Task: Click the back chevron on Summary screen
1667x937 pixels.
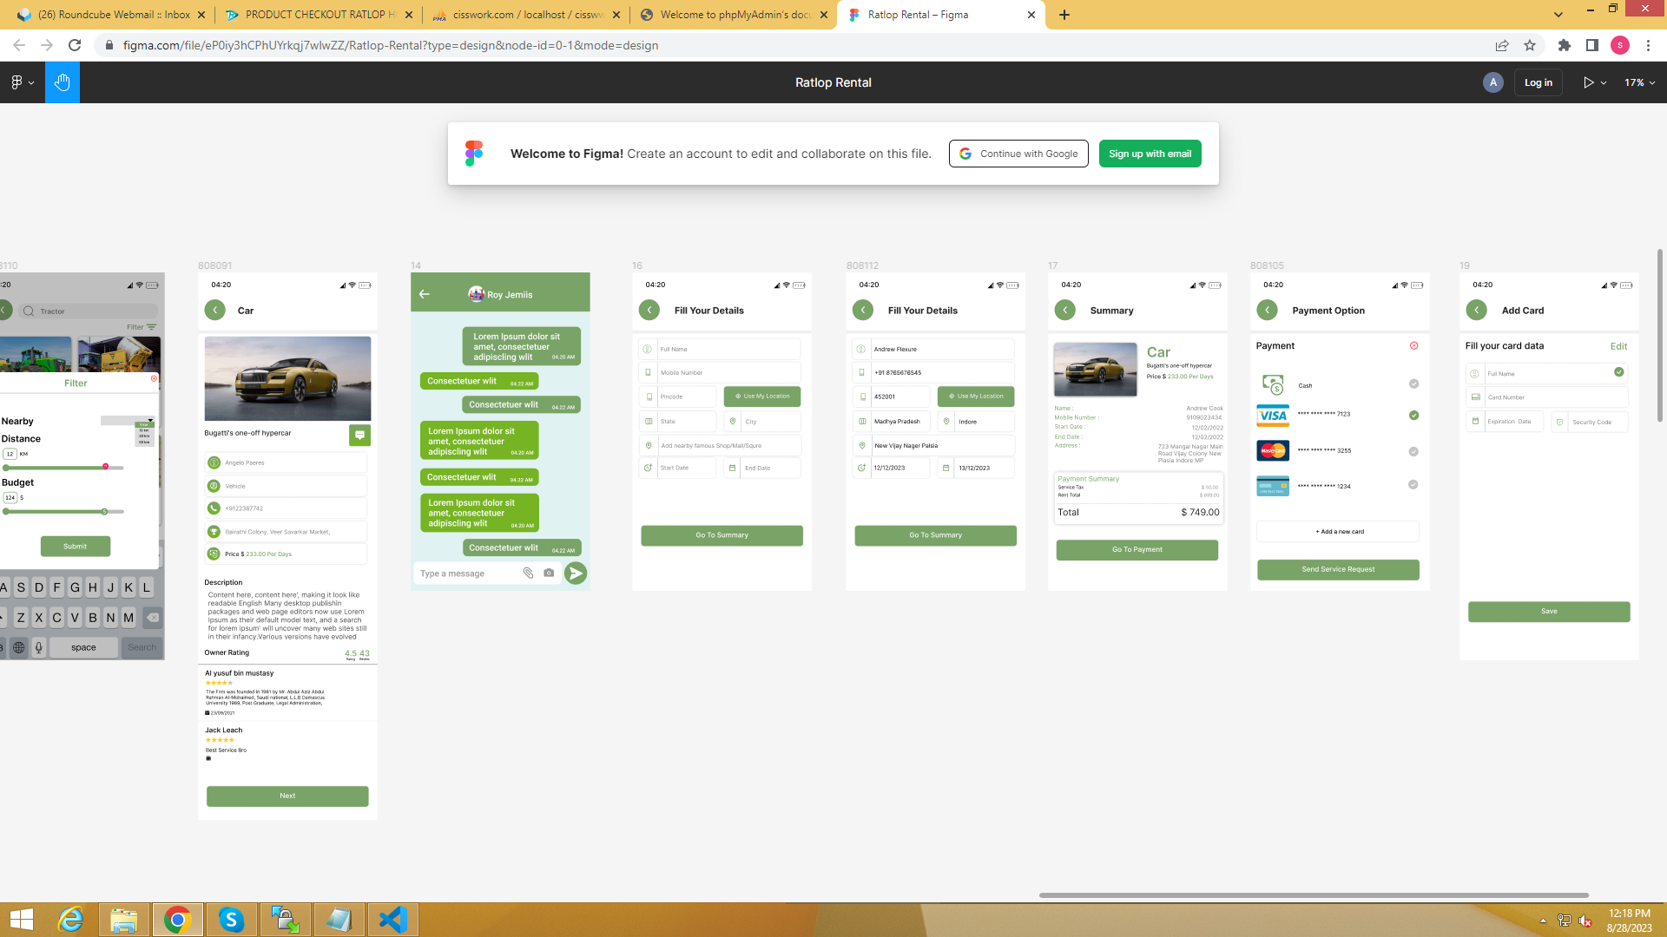Action: click(1064, 310)
